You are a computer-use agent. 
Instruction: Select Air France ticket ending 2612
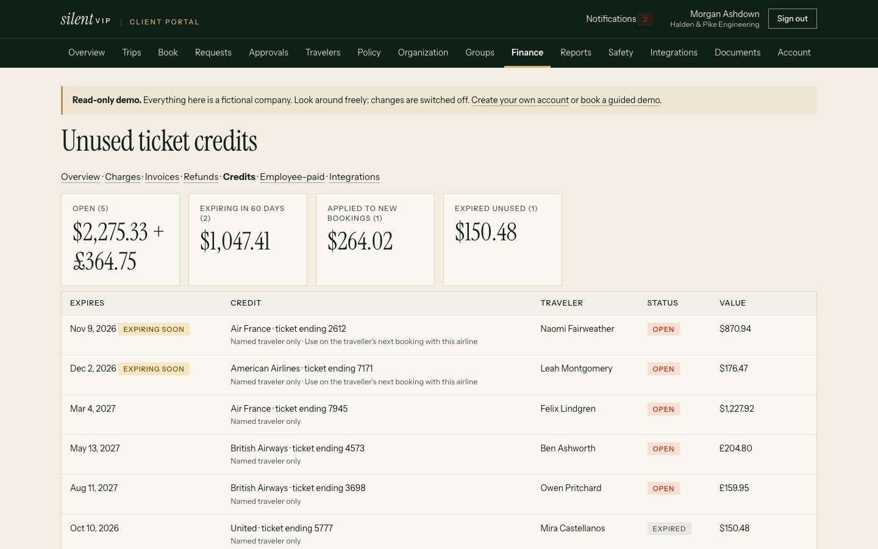tap(288, 329)
